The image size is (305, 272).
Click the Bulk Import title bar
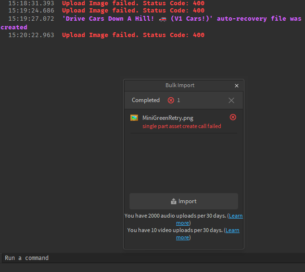coord(180,86)
